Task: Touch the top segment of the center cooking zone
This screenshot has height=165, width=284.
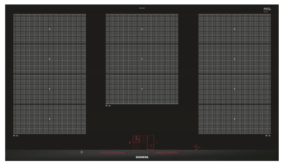Action: (142, 29)
